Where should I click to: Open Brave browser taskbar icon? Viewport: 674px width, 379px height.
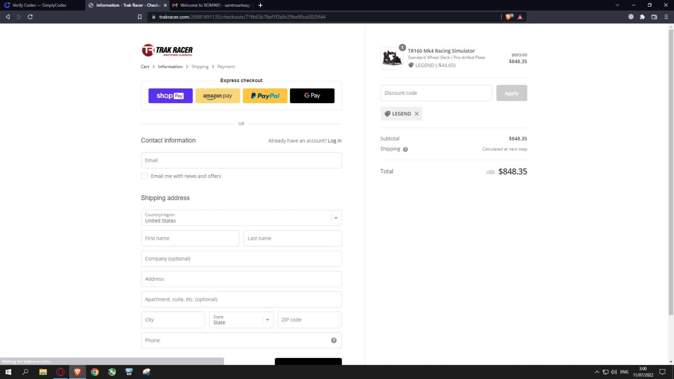[77, 372]
